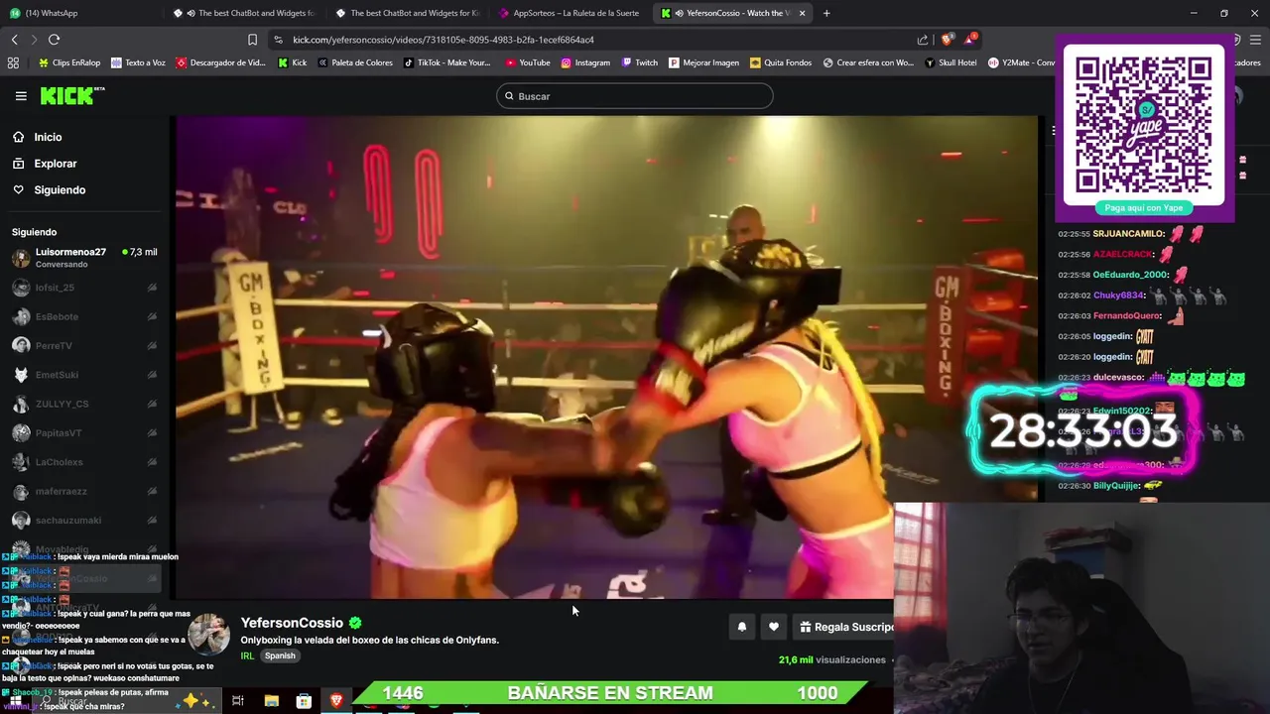Go back in browser history
Viewport: 1270px width, 714px height.
click(x=14, y=40)
